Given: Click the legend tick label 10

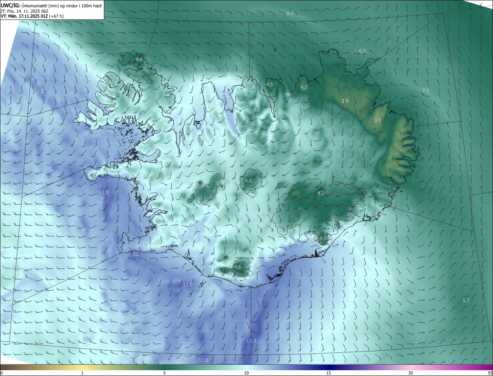Looking at the screenshot, I should 246,373.
